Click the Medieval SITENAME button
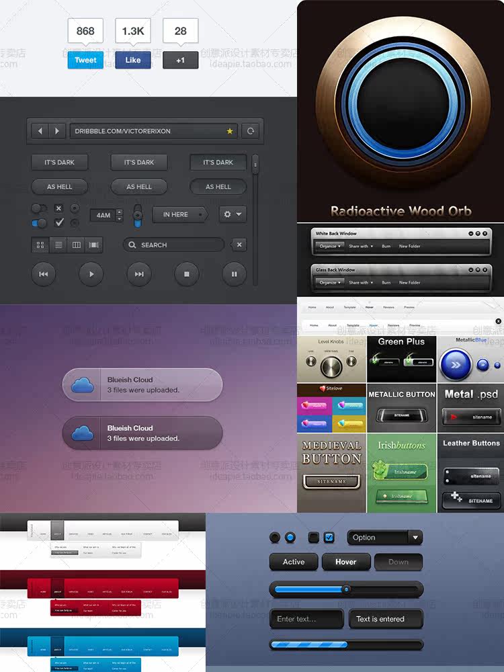The image size is (504, 672). 331,482
